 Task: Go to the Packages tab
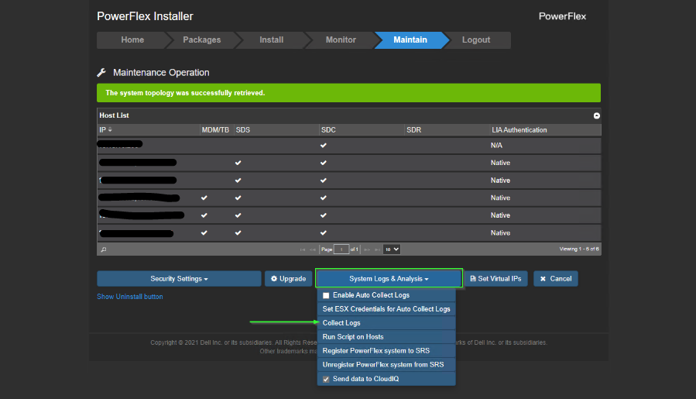201,40
